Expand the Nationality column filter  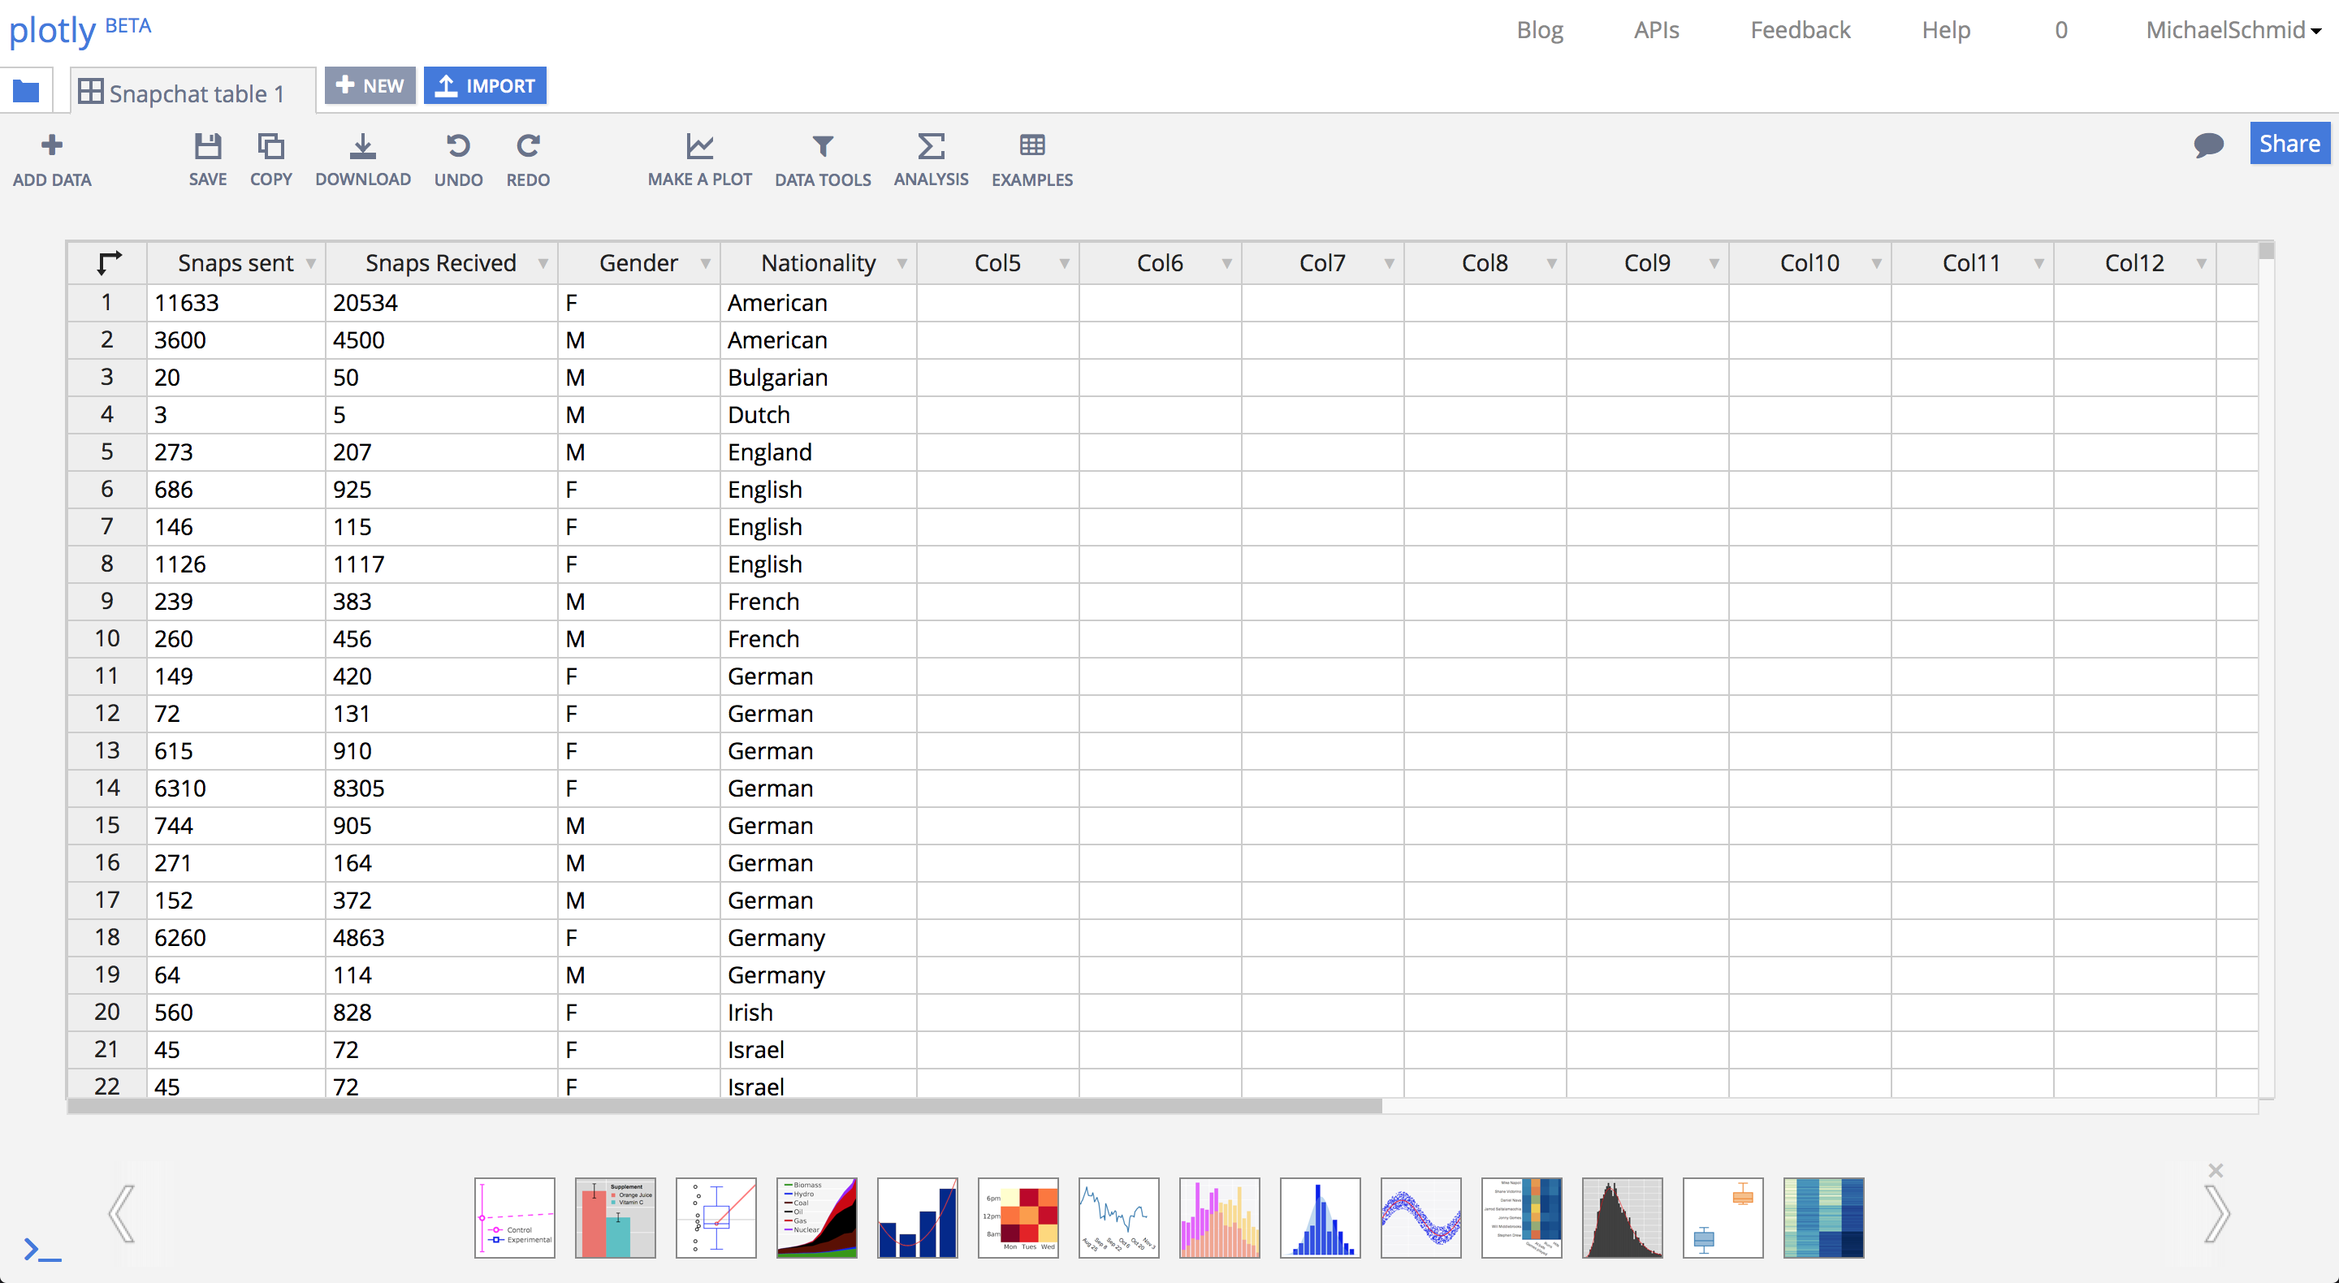[903, 262]
